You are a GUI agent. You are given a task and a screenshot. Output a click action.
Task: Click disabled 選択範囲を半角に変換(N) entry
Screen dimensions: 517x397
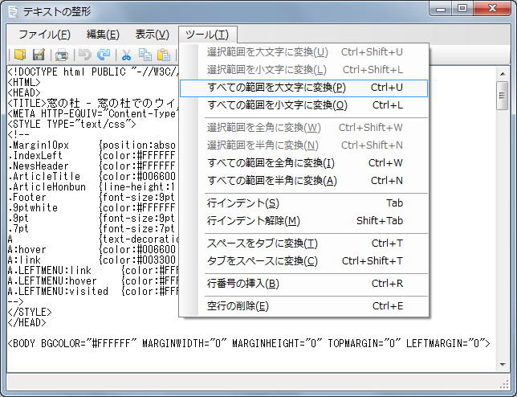point(303,145)
